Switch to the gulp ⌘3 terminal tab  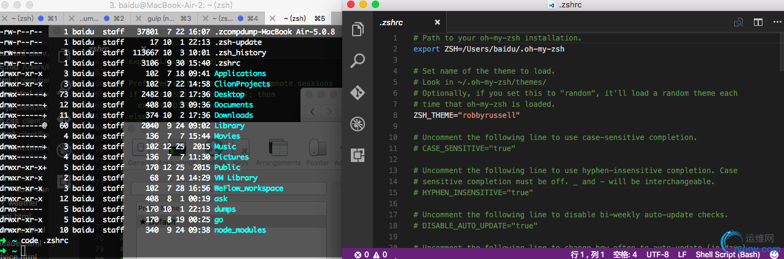coord(165,19)
